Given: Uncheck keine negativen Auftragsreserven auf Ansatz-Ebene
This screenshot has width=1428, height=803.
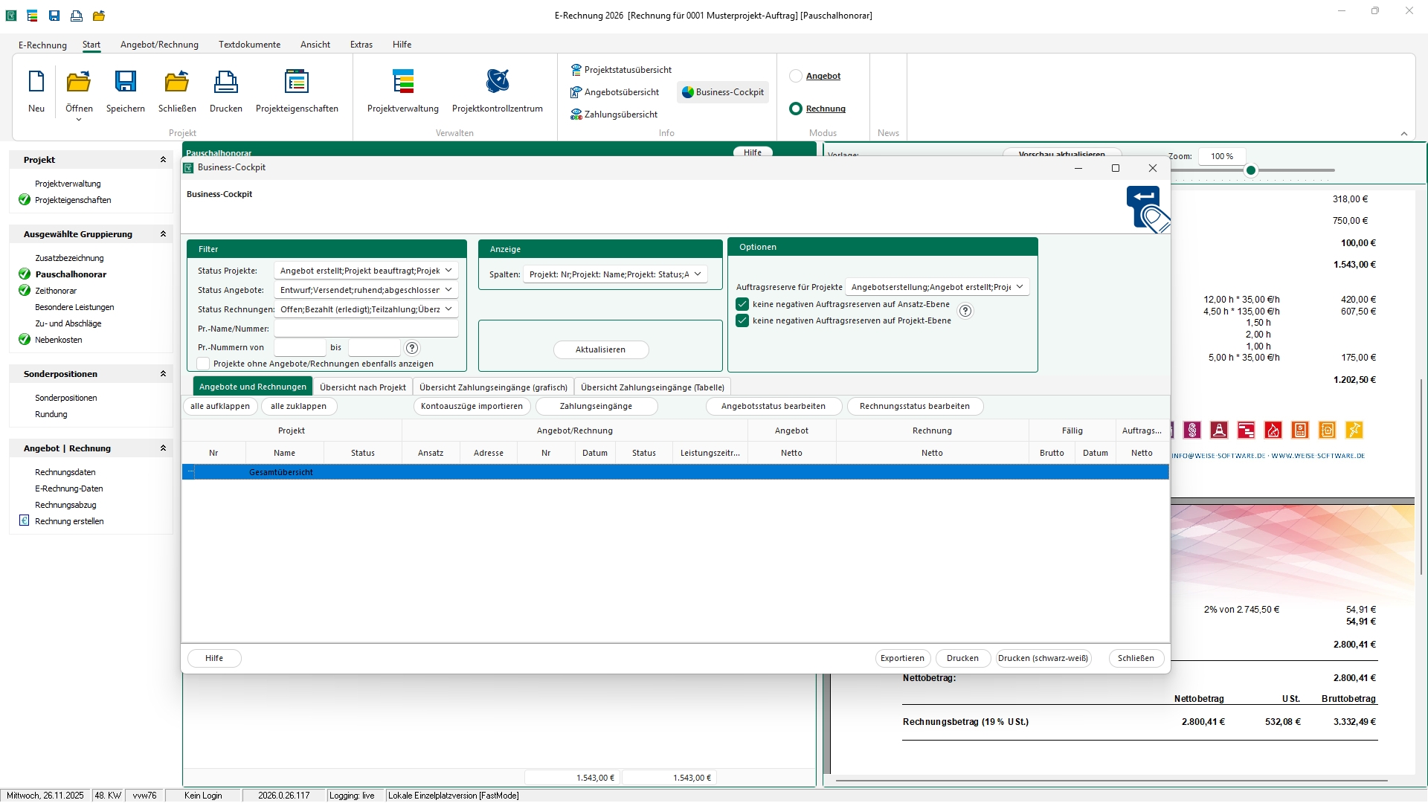Looking at the screenshot, I should coord(742,304).
